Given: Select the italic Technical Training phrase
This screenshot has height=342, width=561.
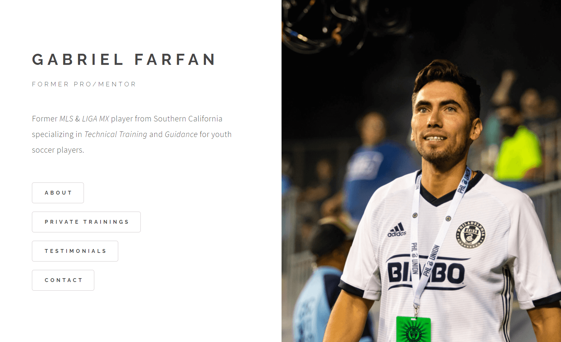Looking at the screenshot, I should 116,134.
